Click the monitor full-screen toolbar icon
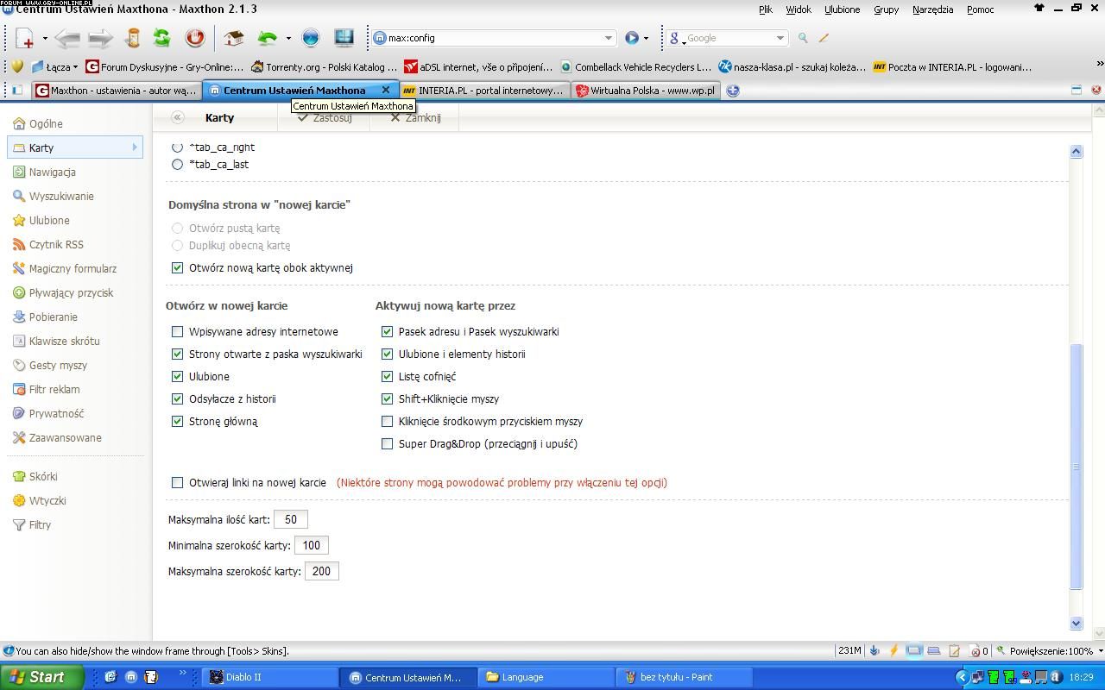 [344, 38]
